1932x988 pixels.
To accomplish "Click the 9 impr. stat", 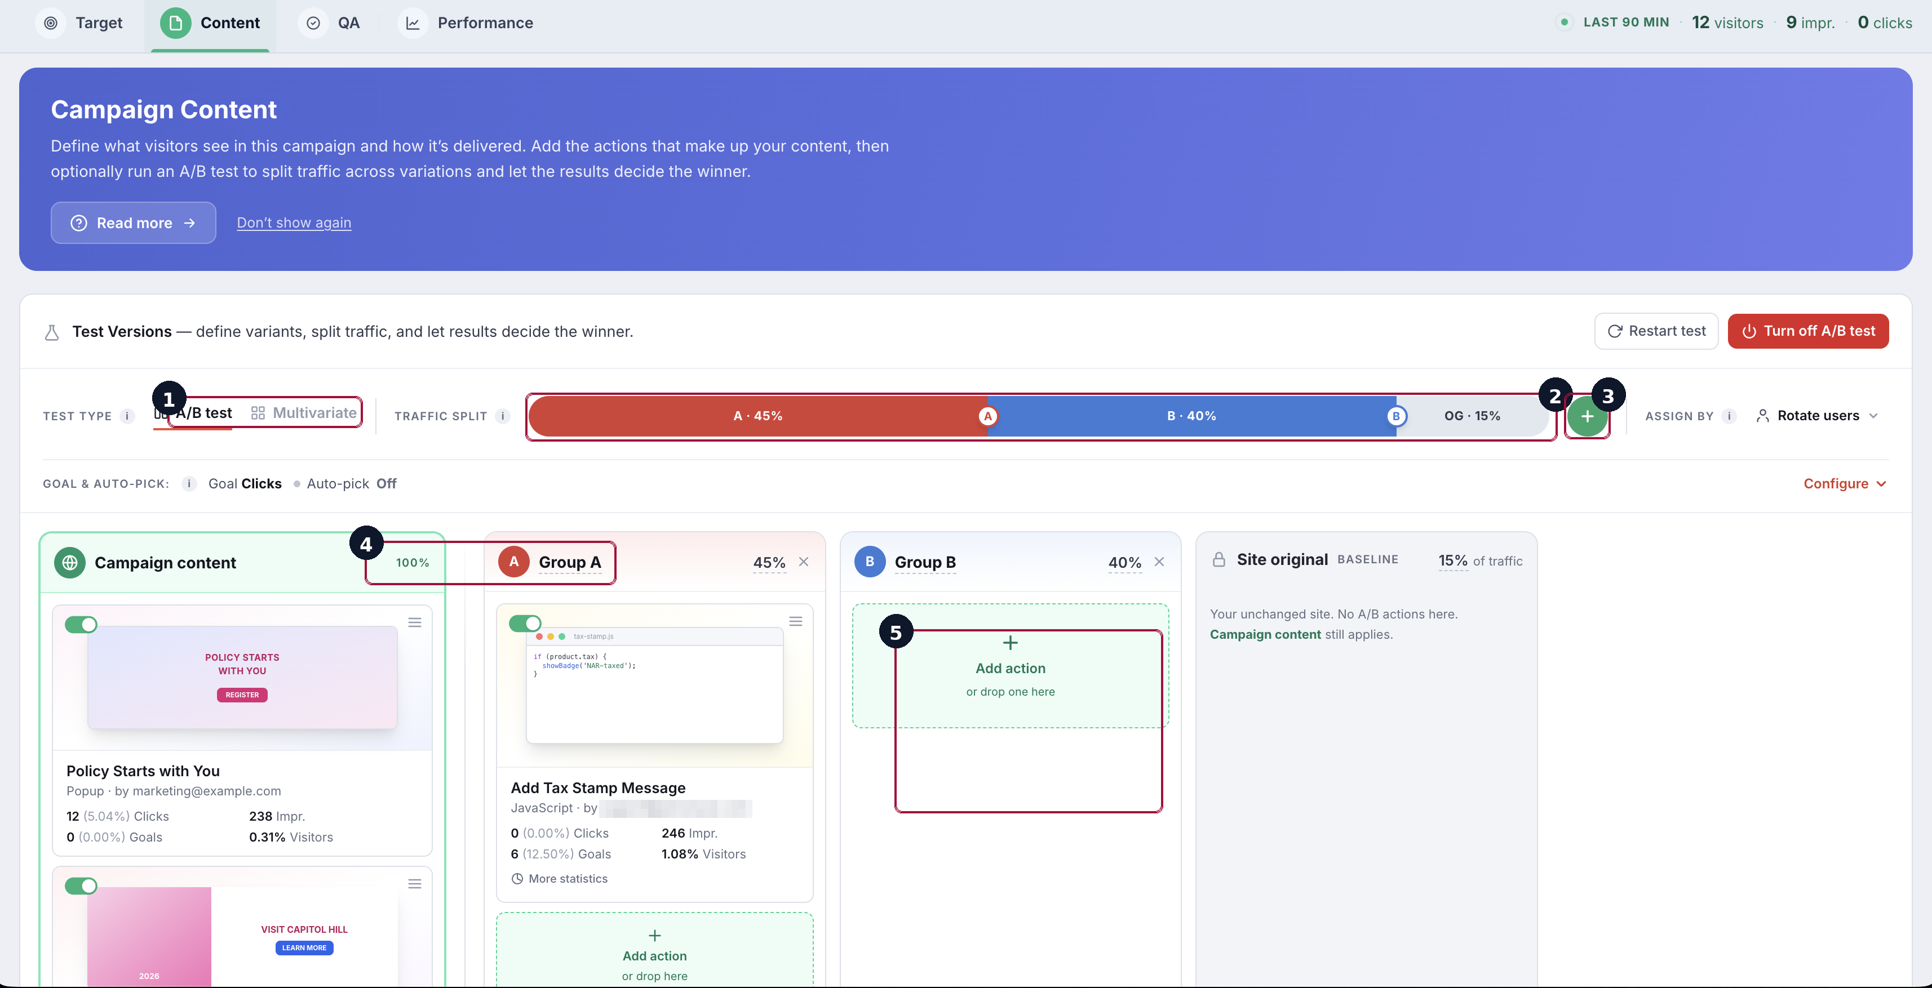I will [1810, 23].
